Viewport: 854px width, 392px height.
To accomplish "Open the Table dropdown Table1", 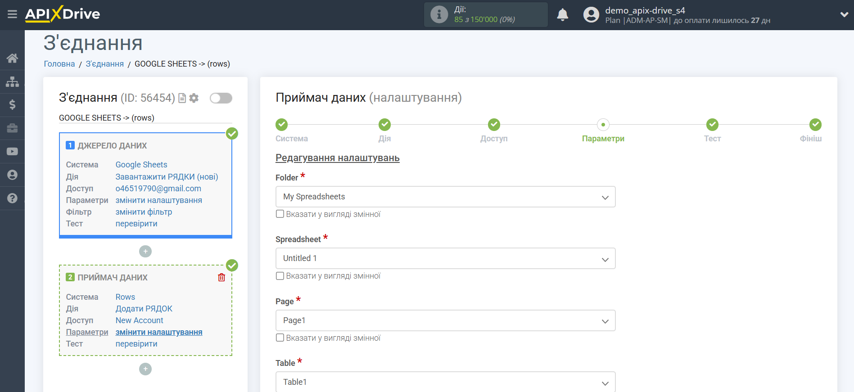I will click(x=445, y=382).
